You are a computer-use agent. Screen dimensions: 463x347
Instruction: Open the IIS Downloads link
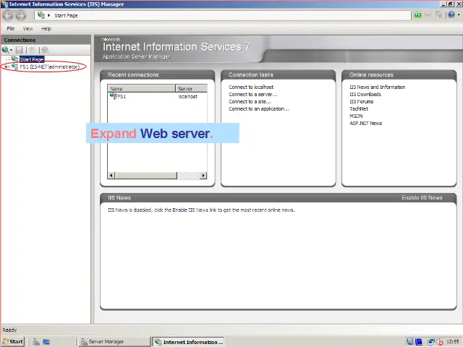[x=365, y=95]
